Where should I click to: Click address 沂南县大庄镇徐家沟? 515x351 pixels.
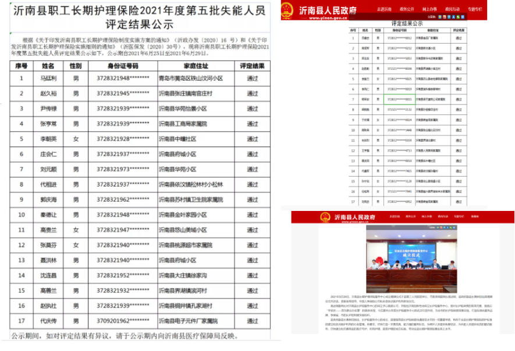pos(183,275)
